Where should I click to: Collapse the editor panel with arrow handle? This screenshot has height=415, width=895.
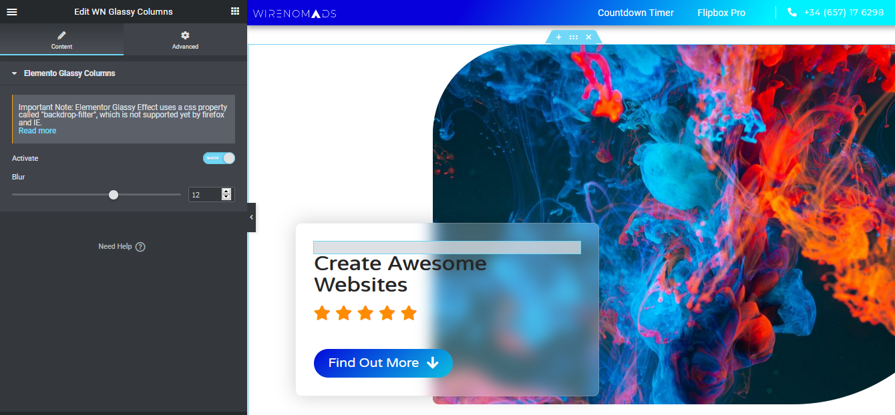click(x=251, y=218)
